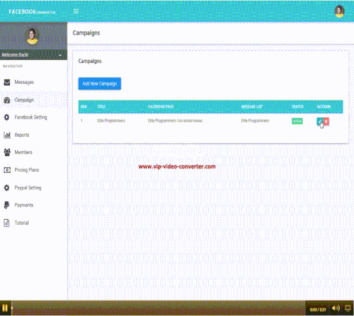
Task: Click the Add New Campaign button
Action: [100, 84]
